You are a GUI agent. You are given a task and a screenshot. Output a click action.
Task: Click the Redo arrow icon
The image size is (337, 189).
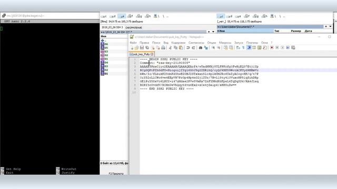point(193,48)
